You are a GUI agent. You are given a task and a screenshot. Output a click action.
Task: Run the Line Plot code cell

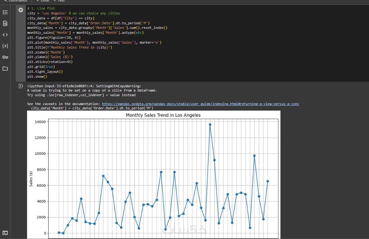click(x=21, y=10)
